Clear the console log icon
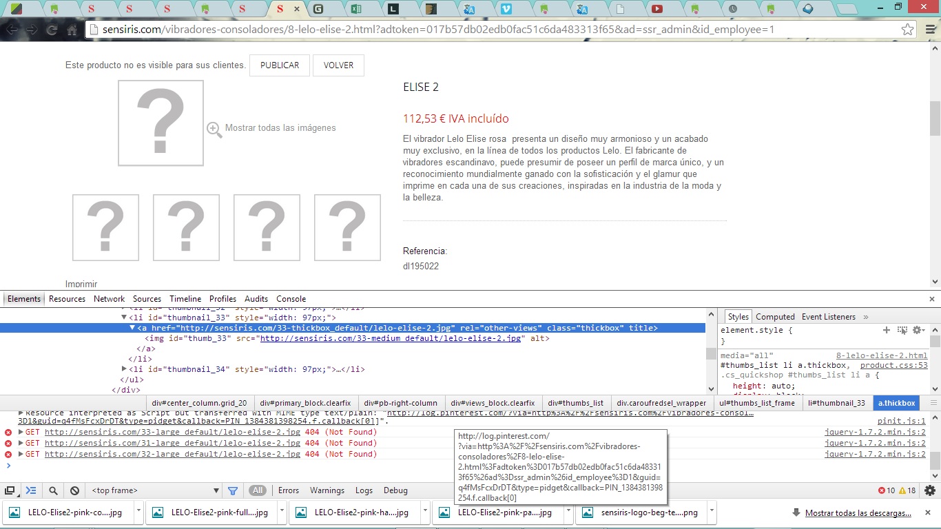The image size is (941, 529). (75, 490)
